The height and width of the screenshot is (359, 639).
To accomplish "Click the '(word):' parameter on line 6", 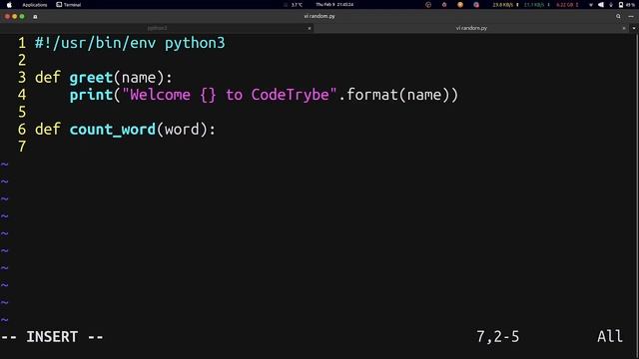I will (187, 130).
